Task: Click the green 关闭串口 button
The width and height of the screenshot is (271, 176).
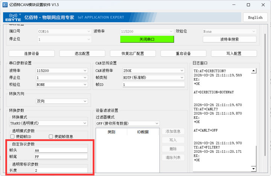Action: pos(147,39)
